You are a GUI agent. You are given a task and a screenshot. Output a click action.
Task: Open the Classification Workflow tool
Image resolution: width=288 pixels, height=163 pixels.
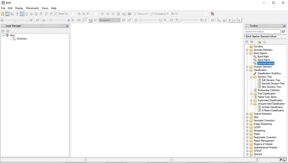(x=269, y=74)
